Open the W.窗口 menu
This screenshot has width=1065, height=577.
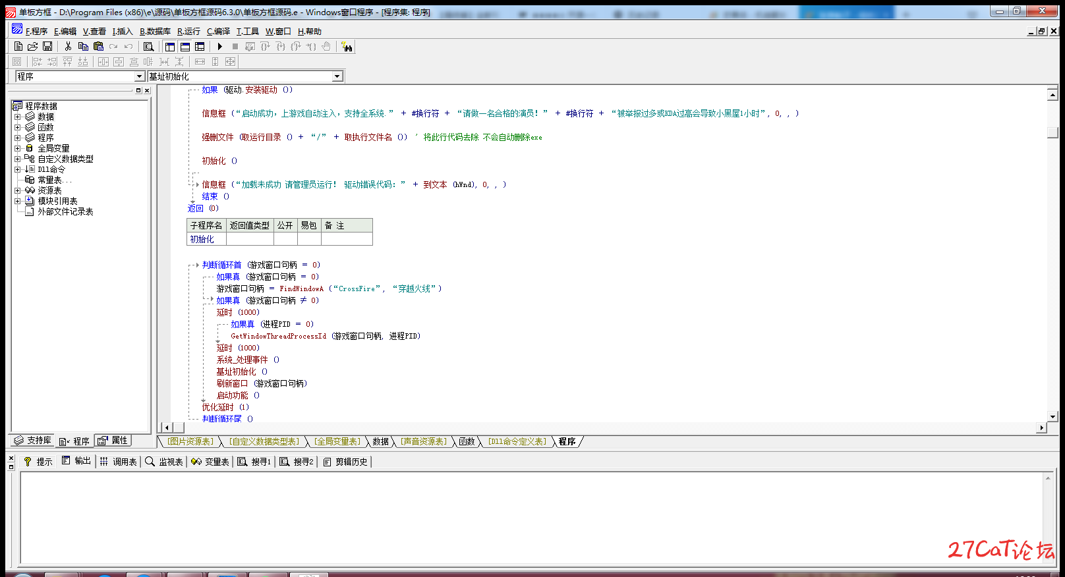(278, 31)
